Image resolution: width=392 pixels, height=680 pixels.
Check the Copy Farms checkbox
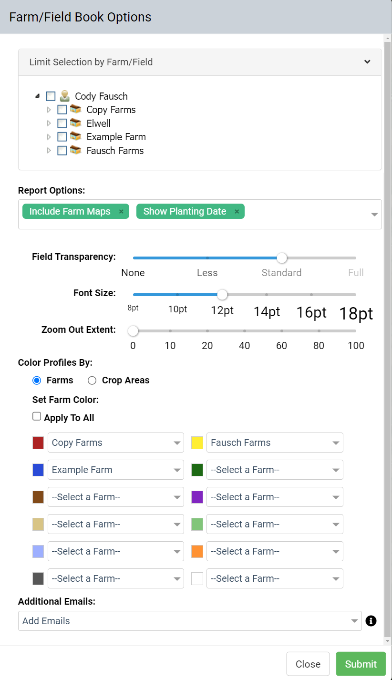pos(62,110)
